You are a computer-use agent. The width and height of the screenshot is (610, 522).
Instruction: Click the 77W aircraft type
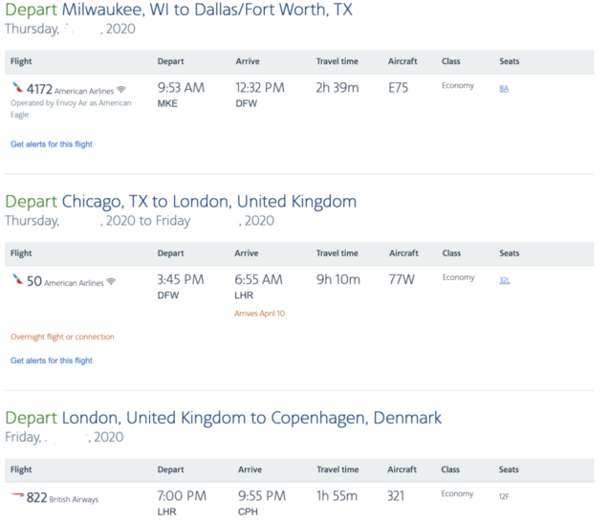coord(402,280)
